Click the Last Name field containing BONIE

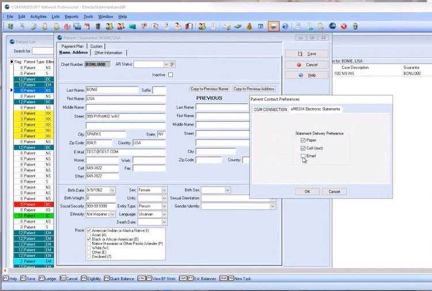click(112, 90)
